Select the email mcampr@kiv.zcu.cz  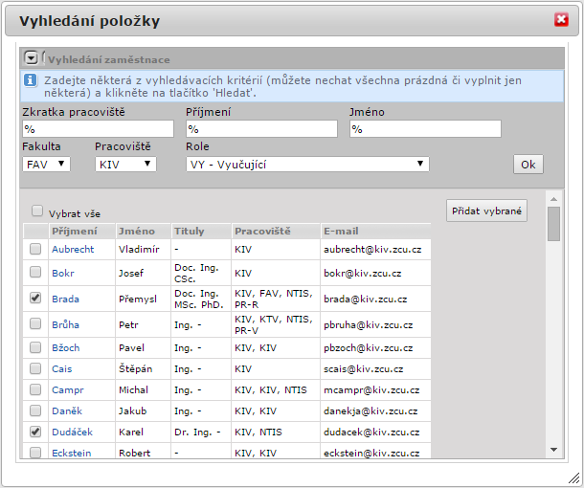[x=371, y=390]
